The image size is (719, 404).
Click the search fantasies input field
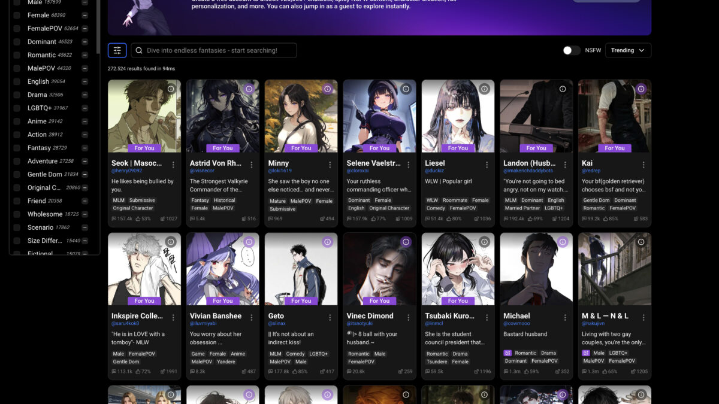[x=214, y=50]
